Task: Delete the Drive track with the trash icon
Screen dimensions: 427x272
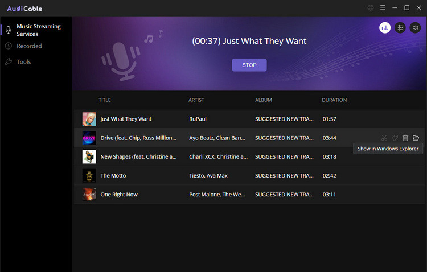Action: point(405,138)
